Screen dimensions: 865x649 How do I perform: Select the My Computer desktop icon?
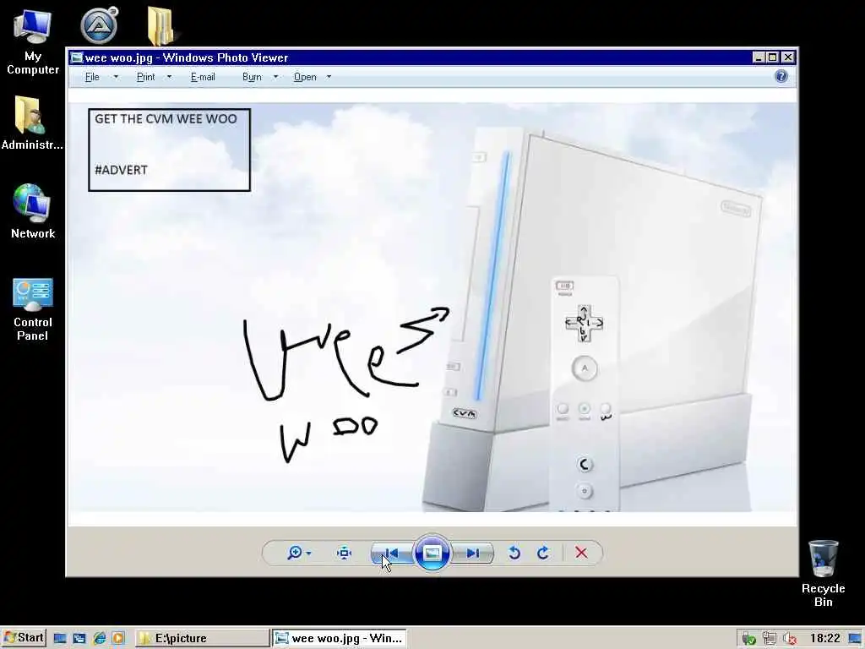(x=33, y=42)
